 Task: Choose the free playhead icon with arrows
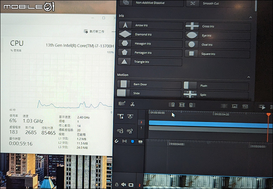[x=130, y=117]
